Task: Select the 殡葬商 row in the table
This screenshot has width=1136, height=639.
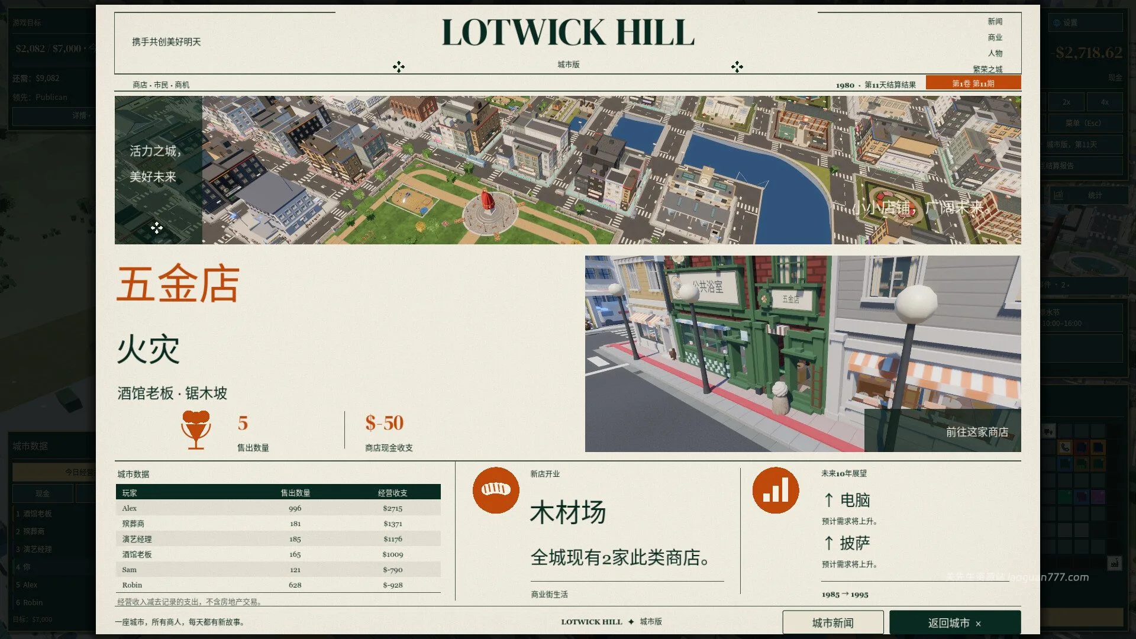Action: 278,524
